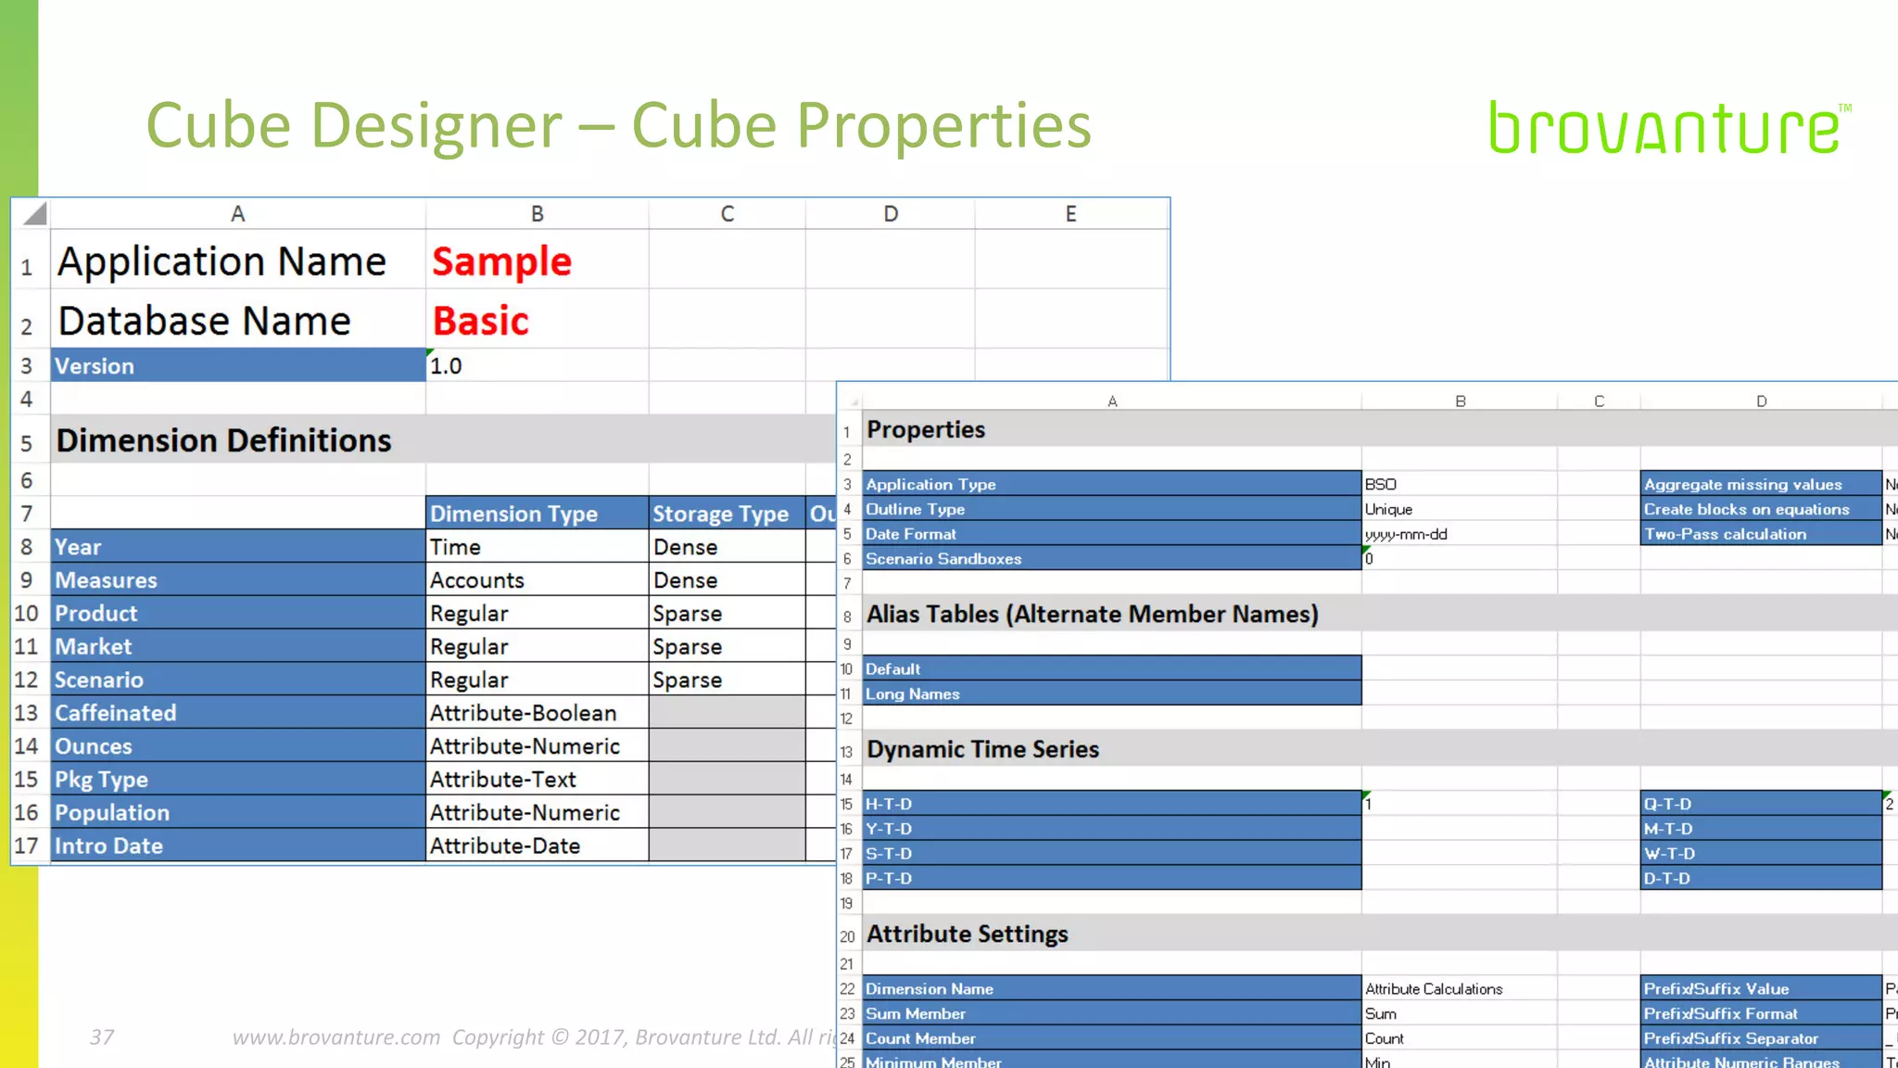Click the Scenario Sandboxes value cell

(x=1458, y=559)
